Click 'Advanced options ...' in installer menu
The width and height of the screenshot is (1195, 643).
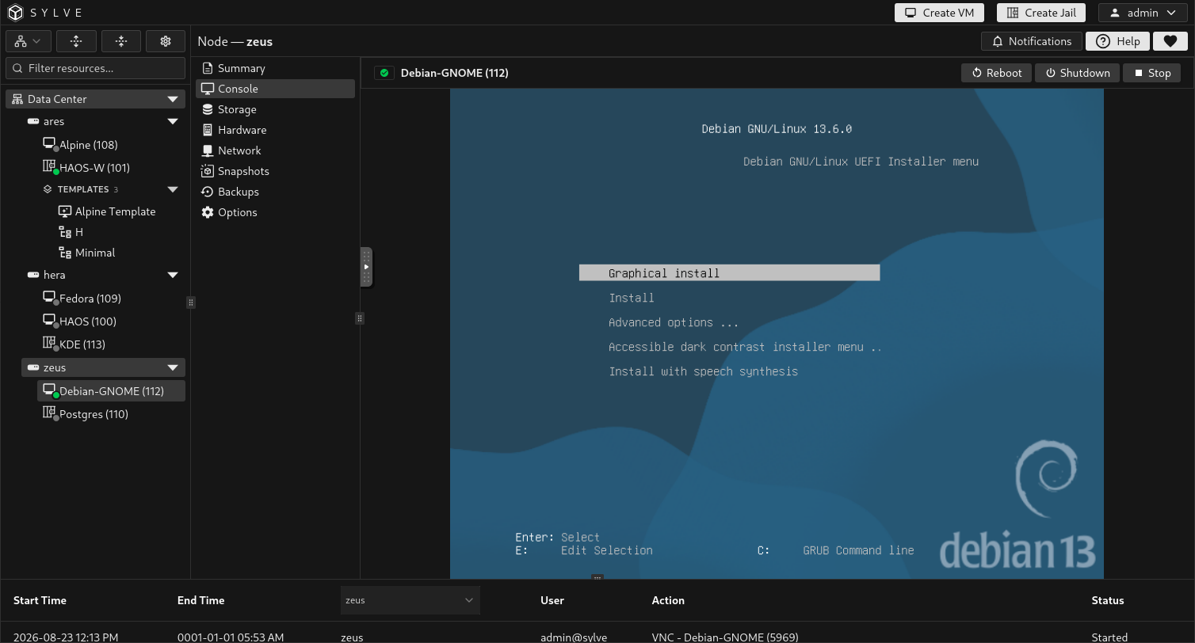tap(674, 322)
